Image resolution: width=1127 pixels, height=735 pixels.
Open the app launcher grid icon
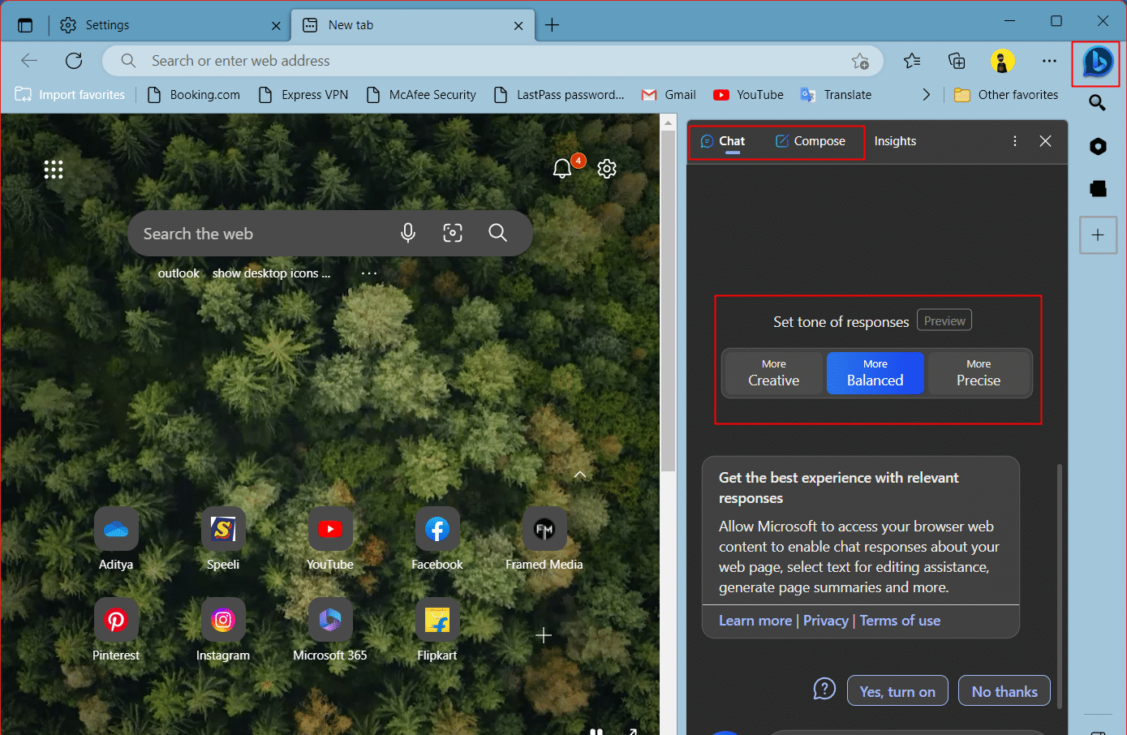(54, 169)
